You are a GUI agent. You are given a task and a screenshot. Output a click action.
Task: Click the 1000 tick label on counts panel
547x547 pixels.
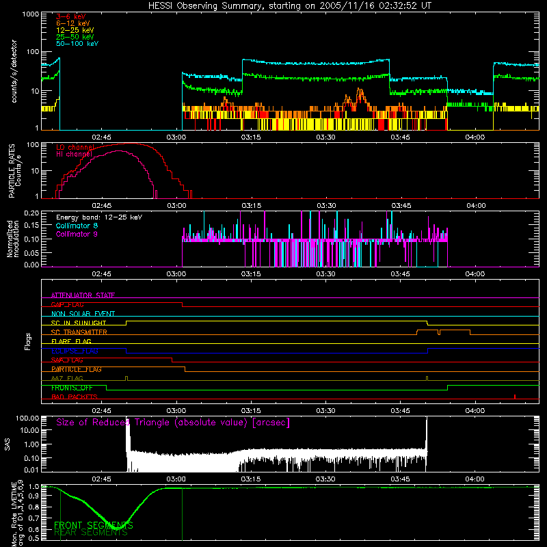[30, 14]
